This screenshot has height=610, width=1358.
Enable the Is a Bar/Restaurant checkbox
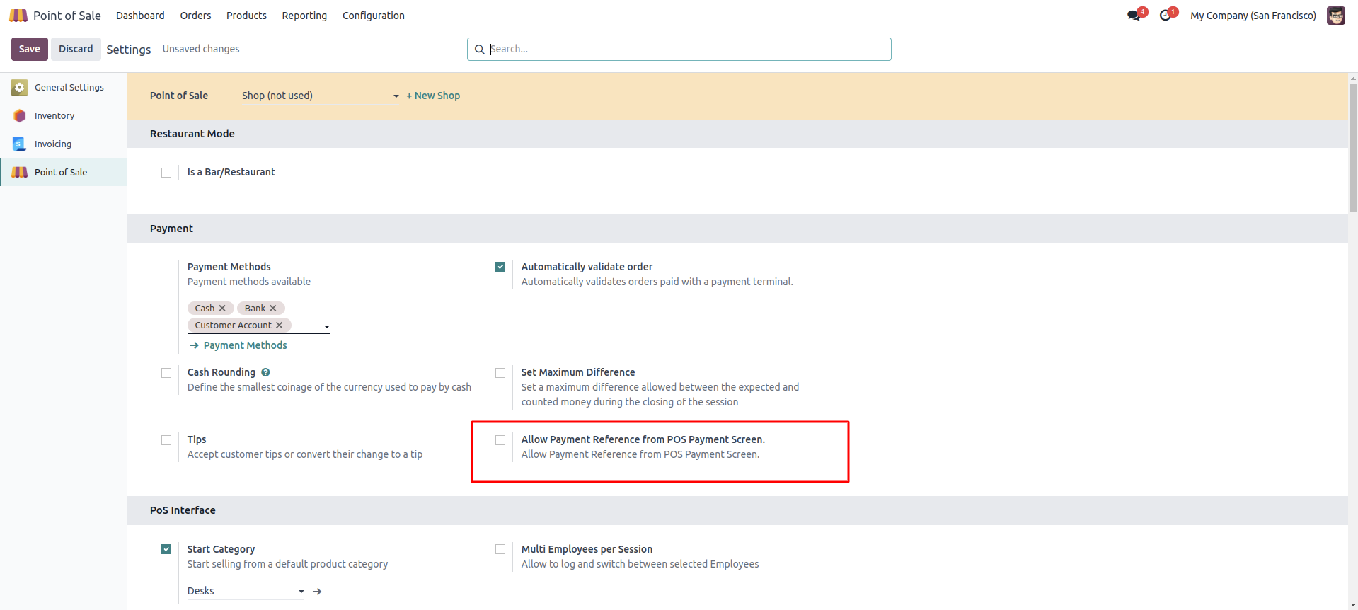(166, 173)
